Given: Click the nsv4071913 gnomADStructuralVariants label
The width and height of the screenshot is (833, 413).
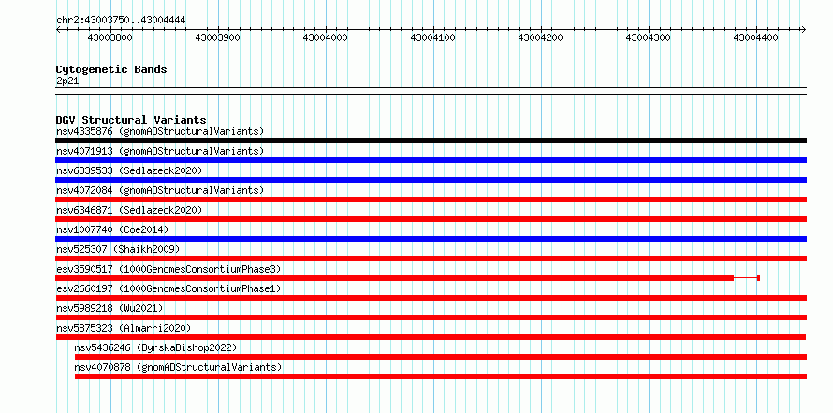Looking at the screenshot, I should (160, 151).
